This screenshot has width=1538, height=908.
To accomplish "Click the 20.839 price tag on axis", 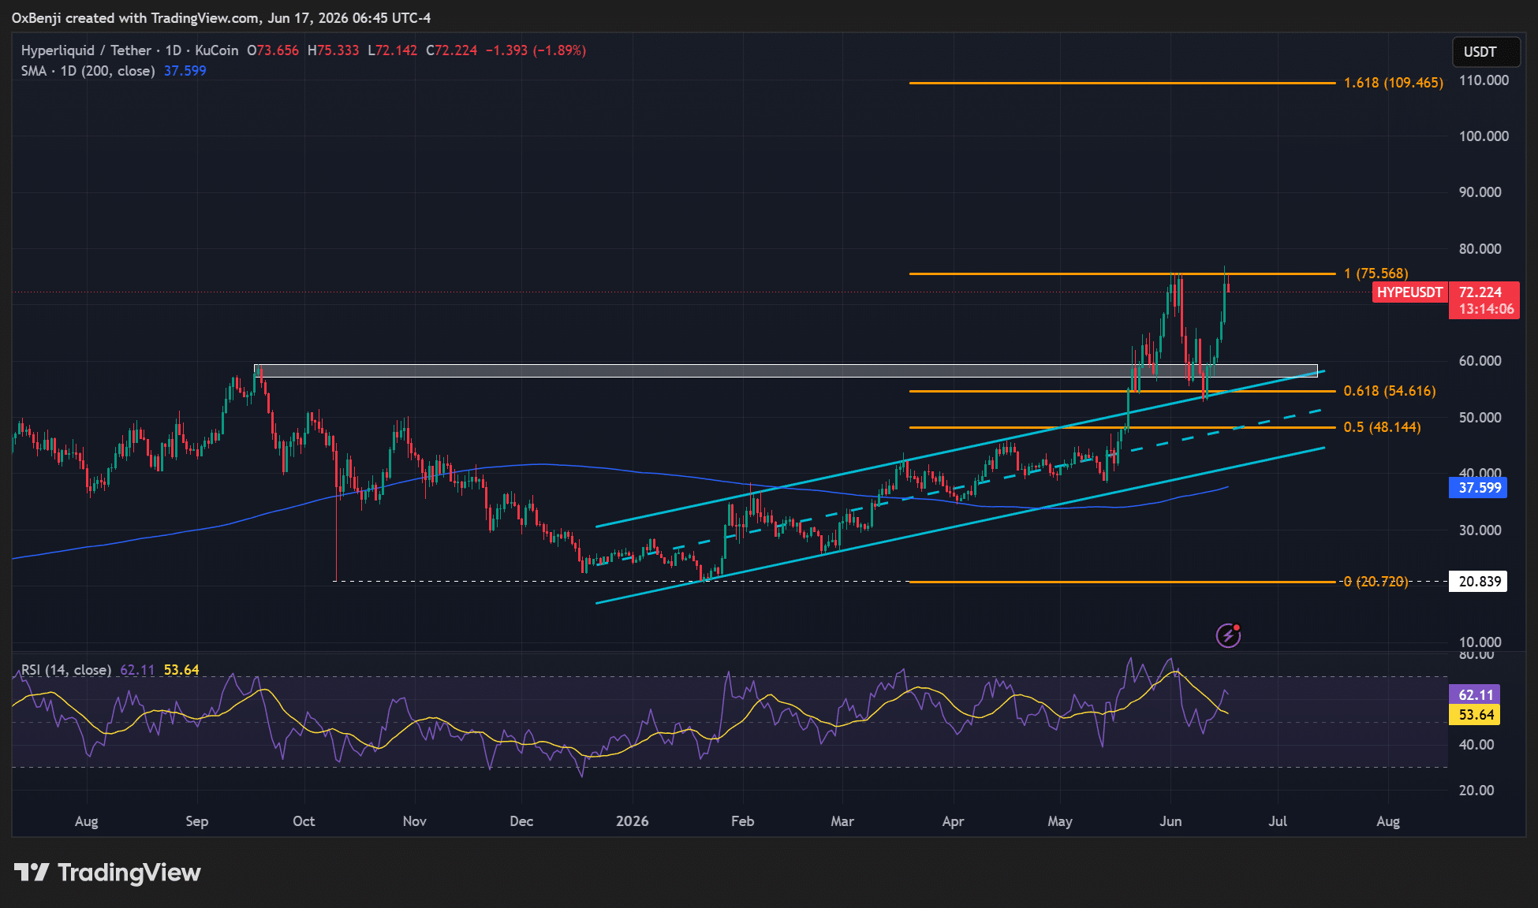I will tap(1478, 582).
